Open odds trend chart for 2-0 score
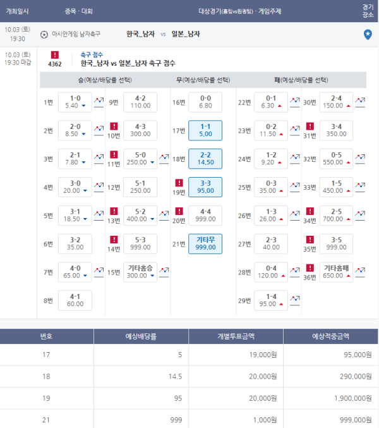 tap(99, 131)
